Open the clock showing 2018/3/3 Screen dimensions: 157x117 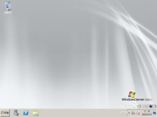(x=147, y=113)
